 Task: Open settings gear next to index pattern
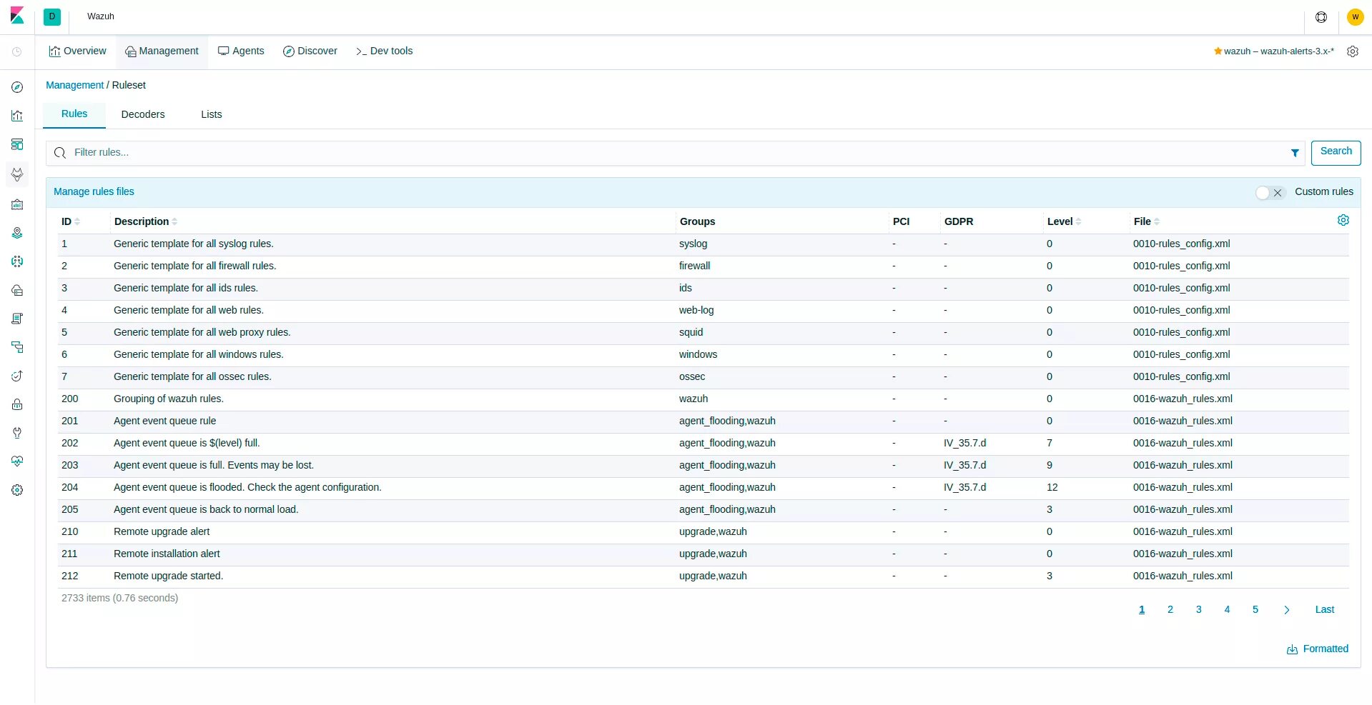click(x=1353, y=51)
